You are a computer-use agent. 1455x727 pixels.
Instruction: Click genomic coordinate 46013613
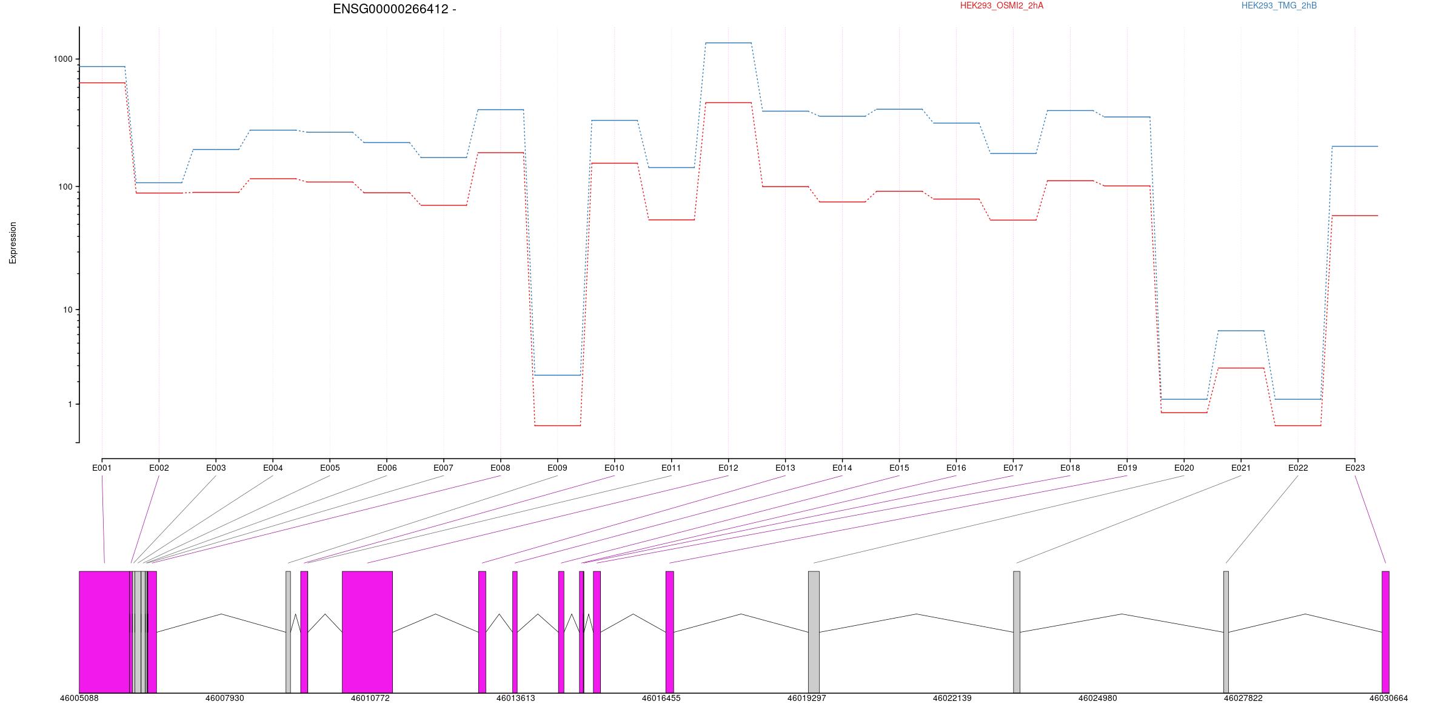(x=516, y=698)
